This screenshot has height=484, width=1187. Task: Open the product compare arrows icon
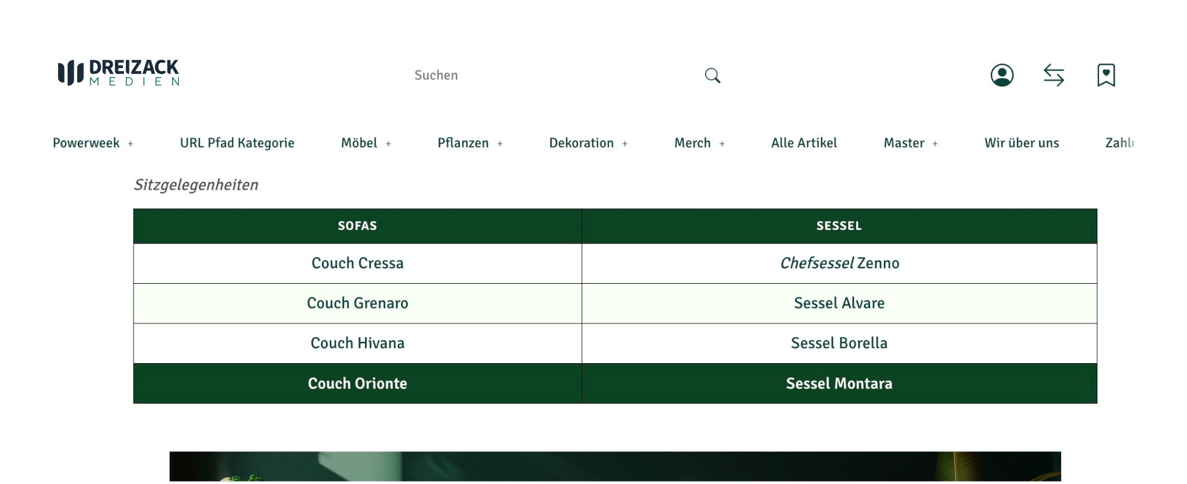pyautogui.click(x=1054, y=75)
